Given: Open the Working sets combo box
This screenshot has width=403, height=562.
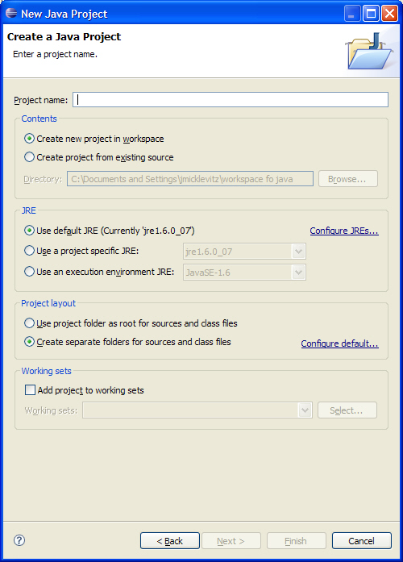Looking at the screenshot, I should point(197,410).
